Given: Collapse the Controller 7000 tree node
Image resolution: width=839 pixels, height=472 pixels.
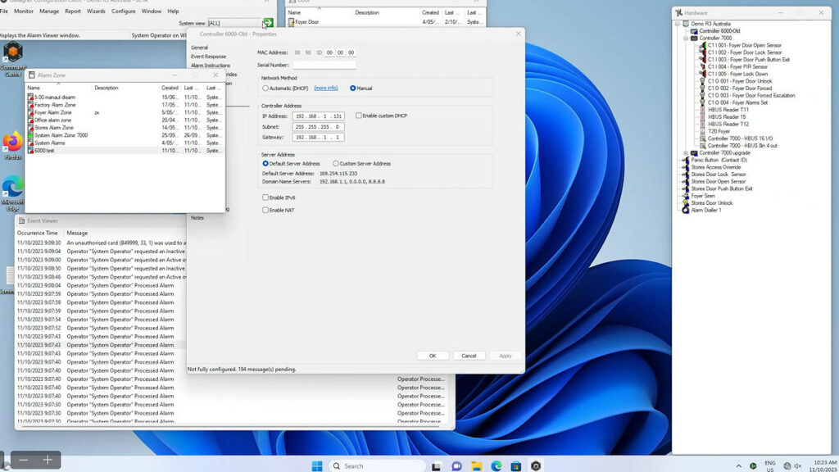Looking at the screenshot, I should tap(686, 38).
